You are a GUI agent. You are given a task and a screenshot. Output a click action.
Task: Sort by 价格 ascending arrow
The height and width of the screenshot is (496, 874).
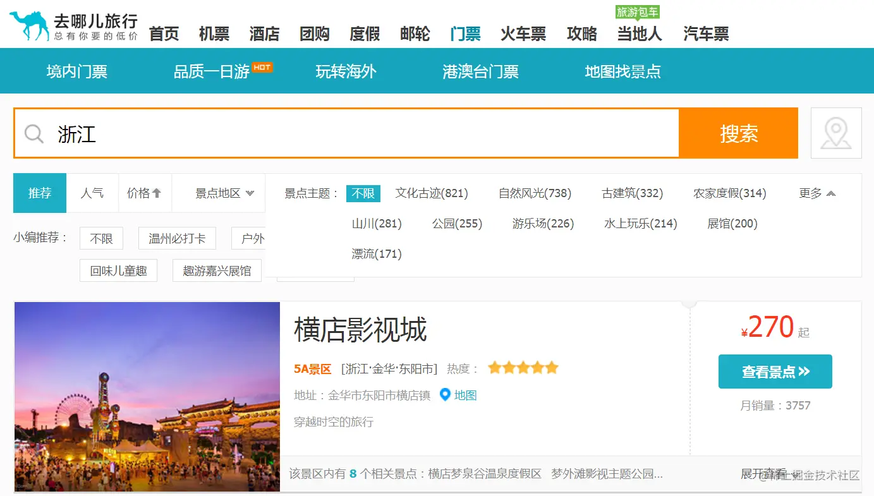click(x=157, y=193)
